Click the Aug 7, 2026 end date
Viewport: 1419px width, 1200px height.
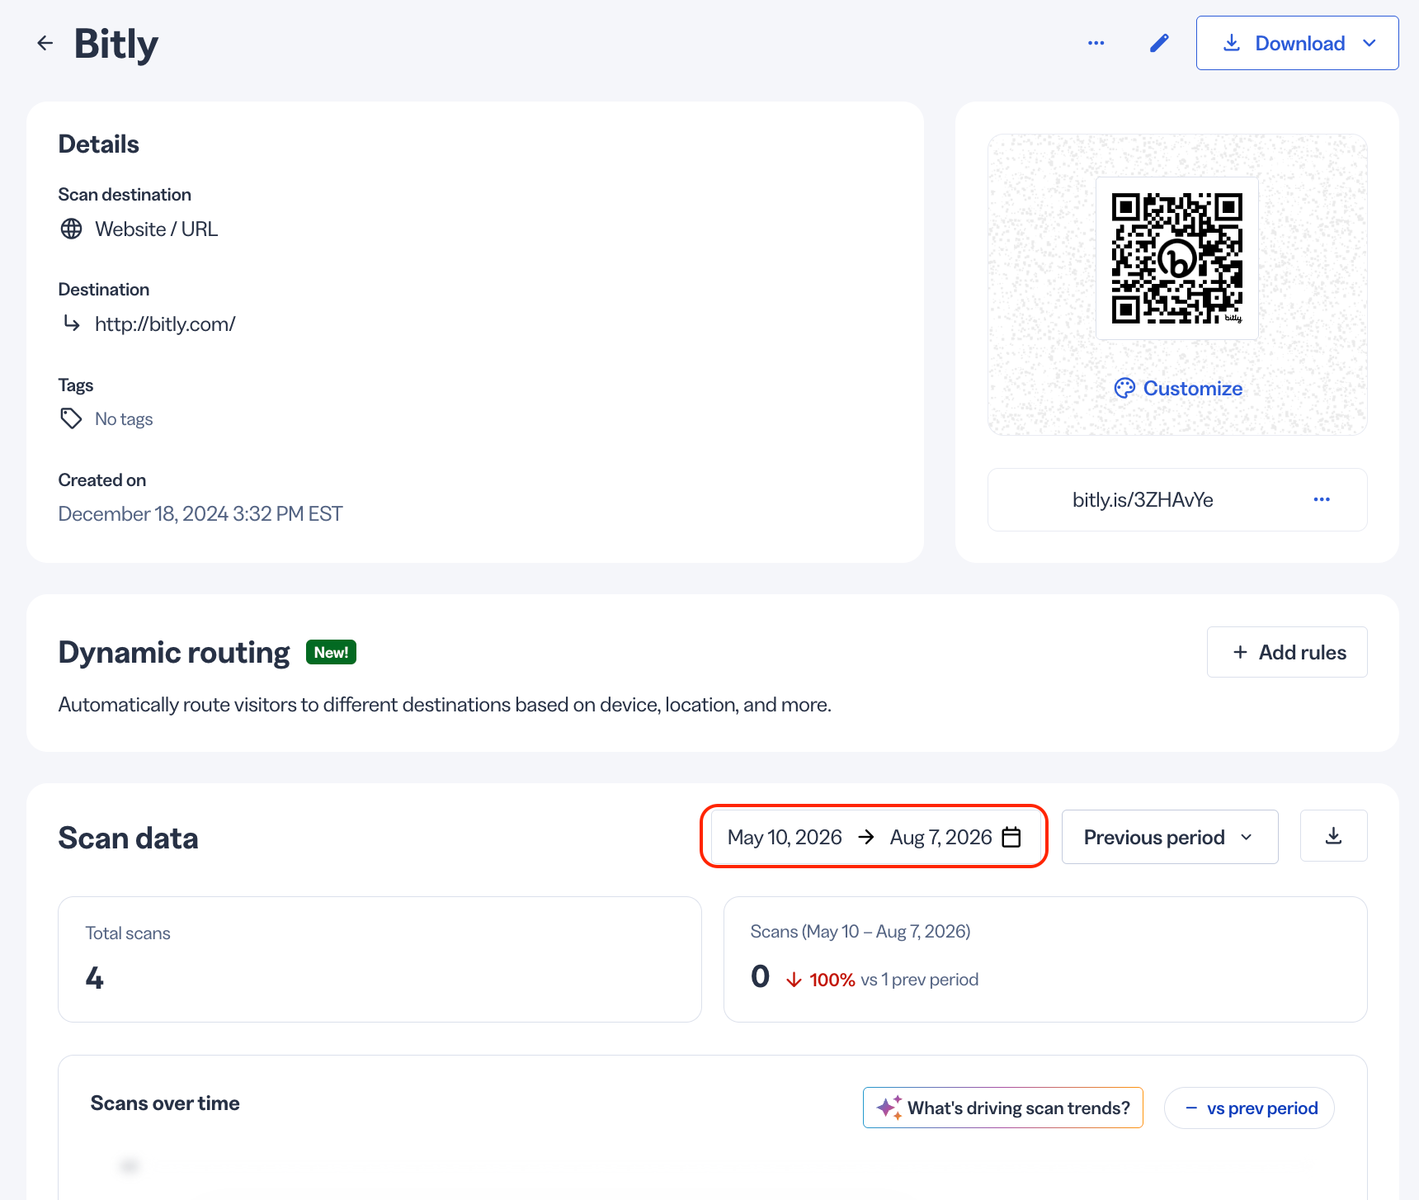pos(940,837)
